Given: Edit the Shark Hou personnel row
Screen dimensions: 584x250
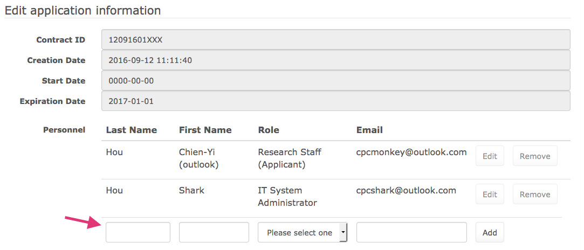Looking at the screenshot, I should pos(490,194).
